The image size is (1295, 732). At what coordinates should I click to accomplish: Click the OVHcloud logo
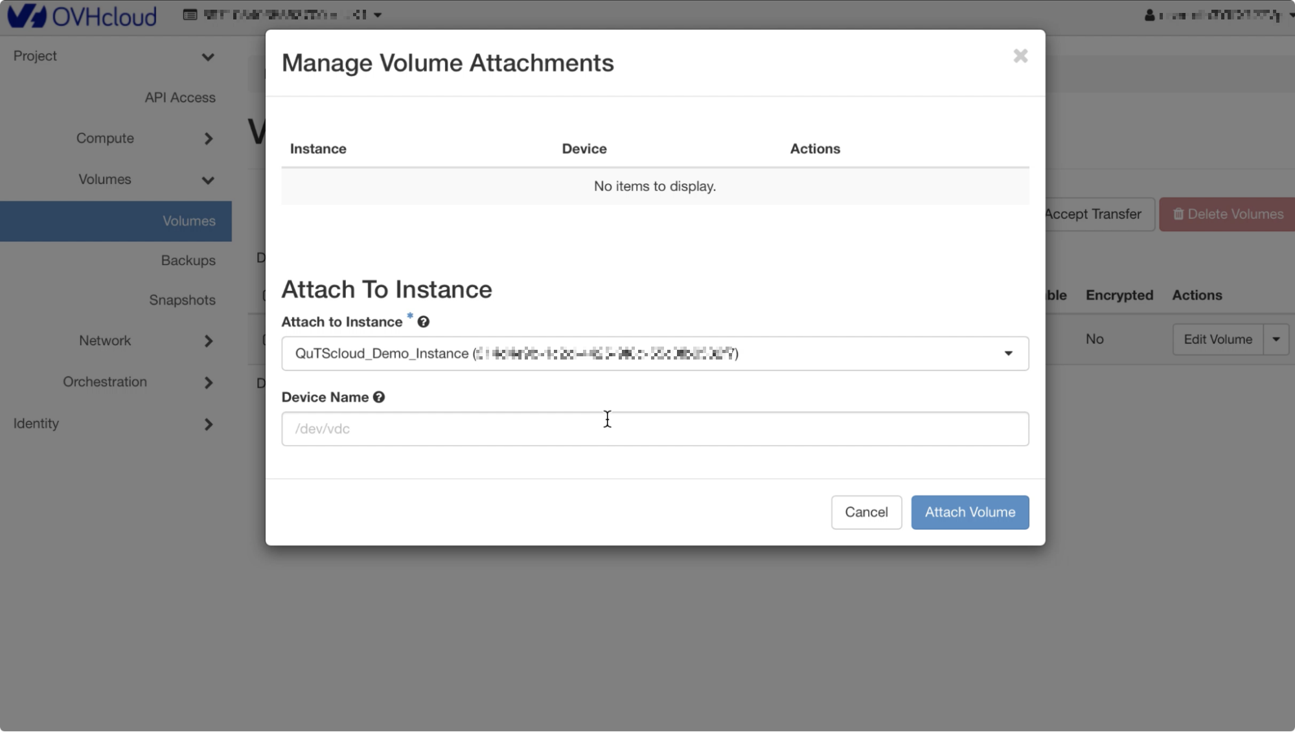[82, 16]
